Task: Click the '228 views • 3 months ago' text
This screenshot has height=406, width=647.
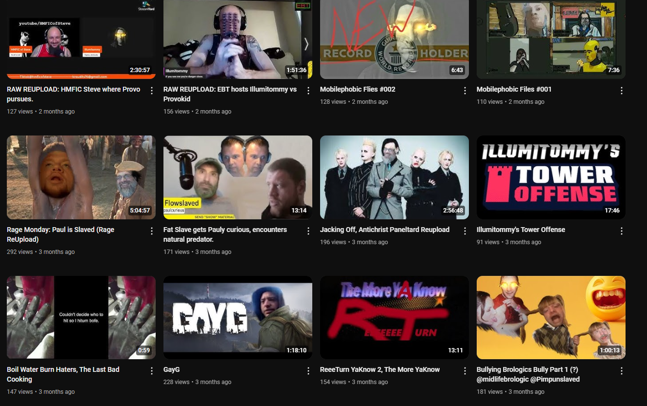Action: click(x=198, y=382)
